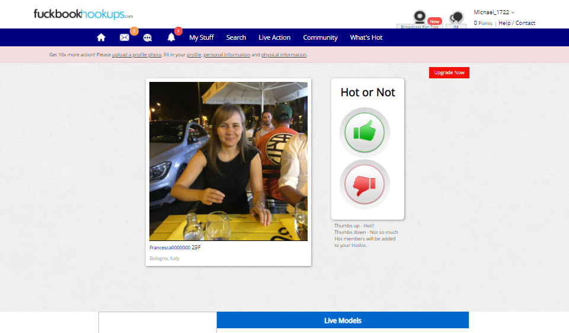Screen dimensions: 569x333
Task: Open the notifications bell icon
Action: [x=171, y=37]
